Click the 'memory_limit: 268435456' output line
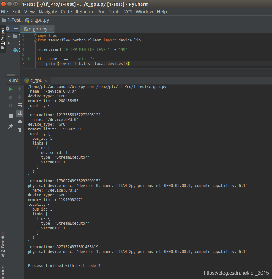Viewport: 272px width, 279px height. click(53, 101)
